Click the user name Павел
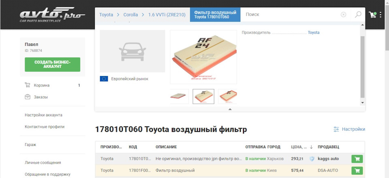This screenshot has height=178, width=389. [x=32, y=44]
